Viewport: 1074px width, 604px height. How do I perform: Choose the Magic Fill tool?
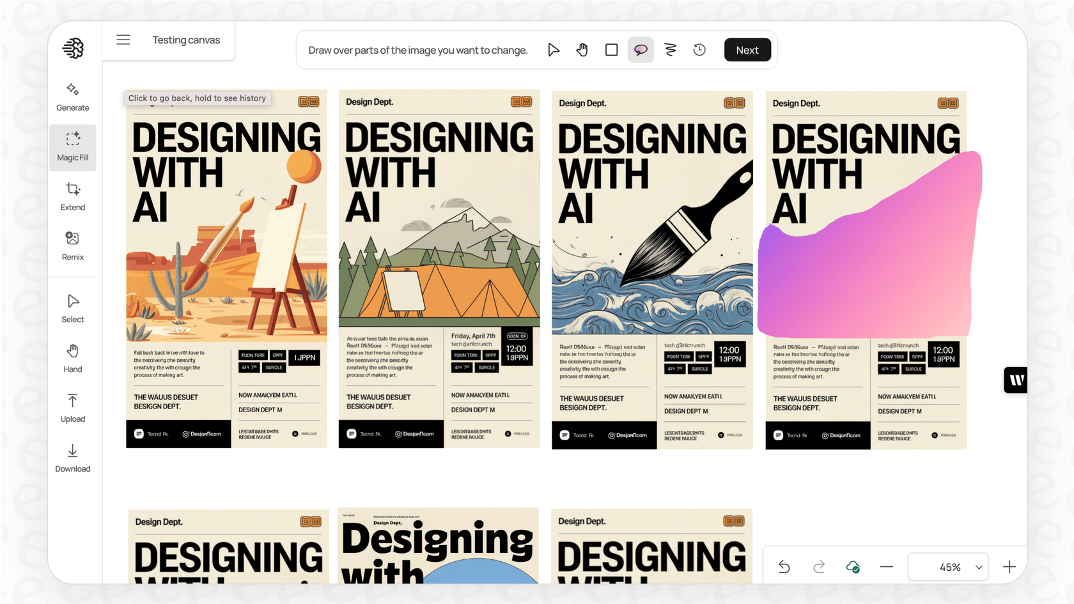(72, 147)
